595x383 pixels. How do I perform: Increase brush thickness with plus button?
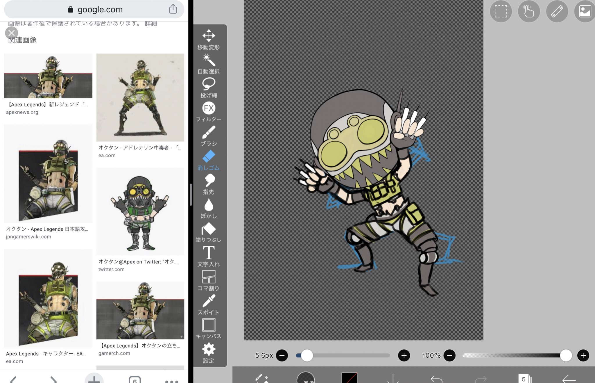pyautogui.click(x=404, y=355)
